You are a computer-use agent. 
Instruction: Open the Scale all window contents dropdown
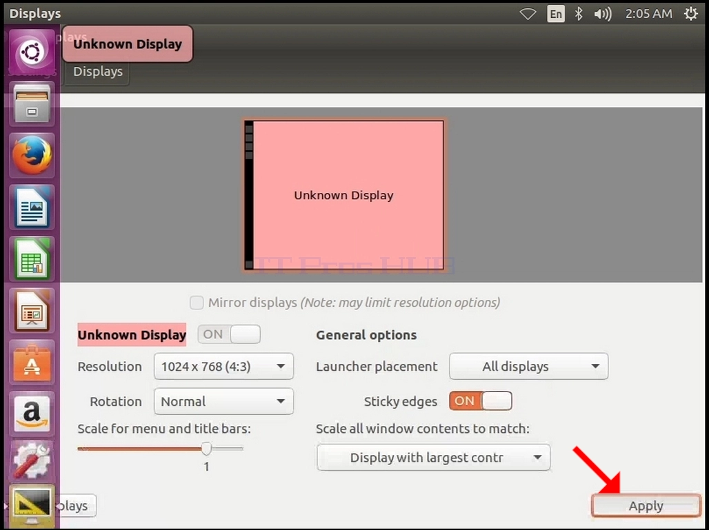point(434,457)
